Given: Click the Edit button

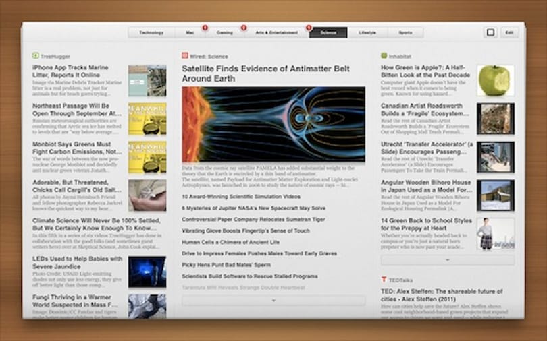Looking at the screenshot, I should (x=509, y=32).
